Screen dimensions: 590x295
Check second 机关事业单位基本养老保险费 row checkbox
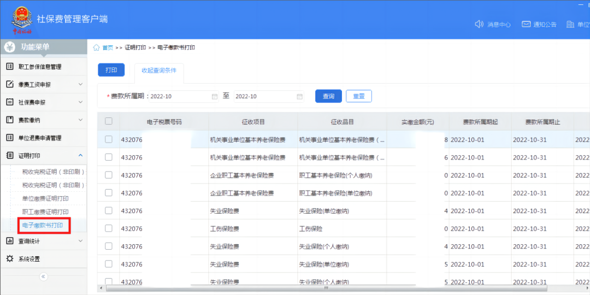(108, 157)
